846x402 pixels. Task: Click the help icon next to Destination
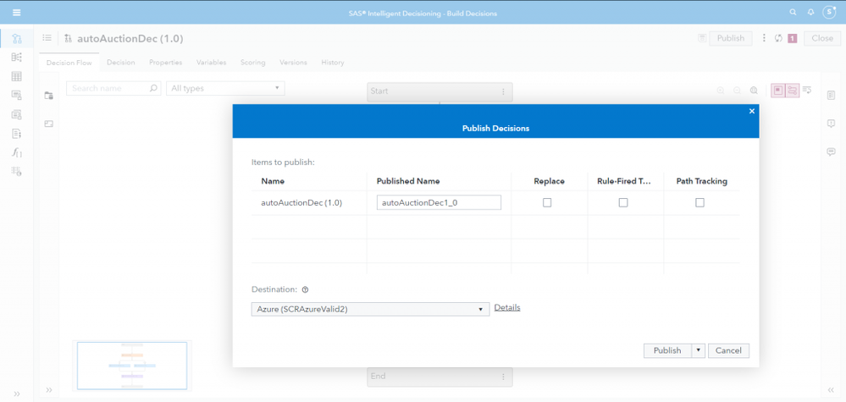tap(305, 289)
